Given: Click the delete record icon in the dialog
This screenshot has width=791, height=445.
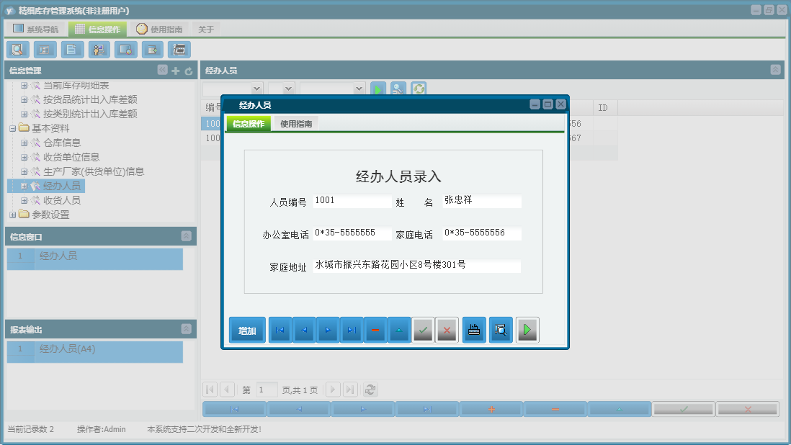Looking at the screenshot, I should pyautogui.click(x=375, y=329).
